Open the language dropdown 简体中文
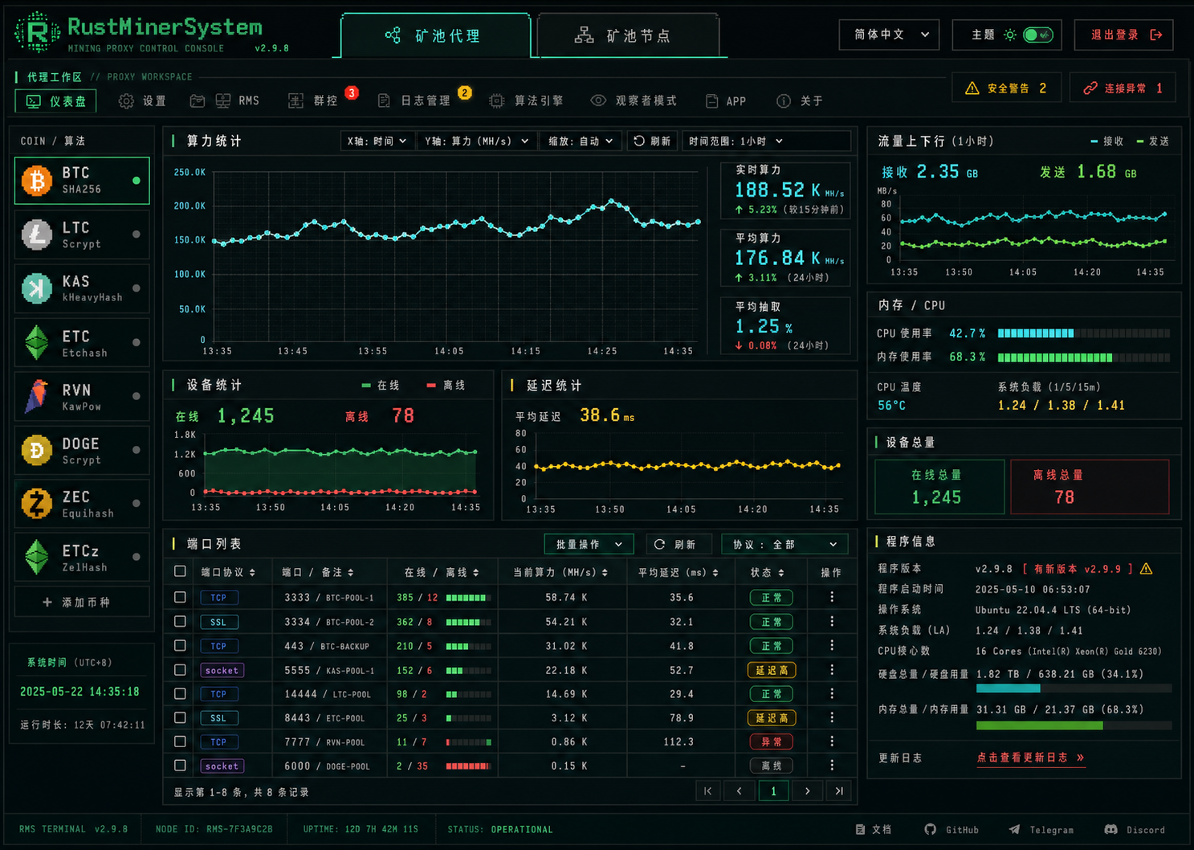The width and height of the screenshot is (1194, 850). pos(889,35)
